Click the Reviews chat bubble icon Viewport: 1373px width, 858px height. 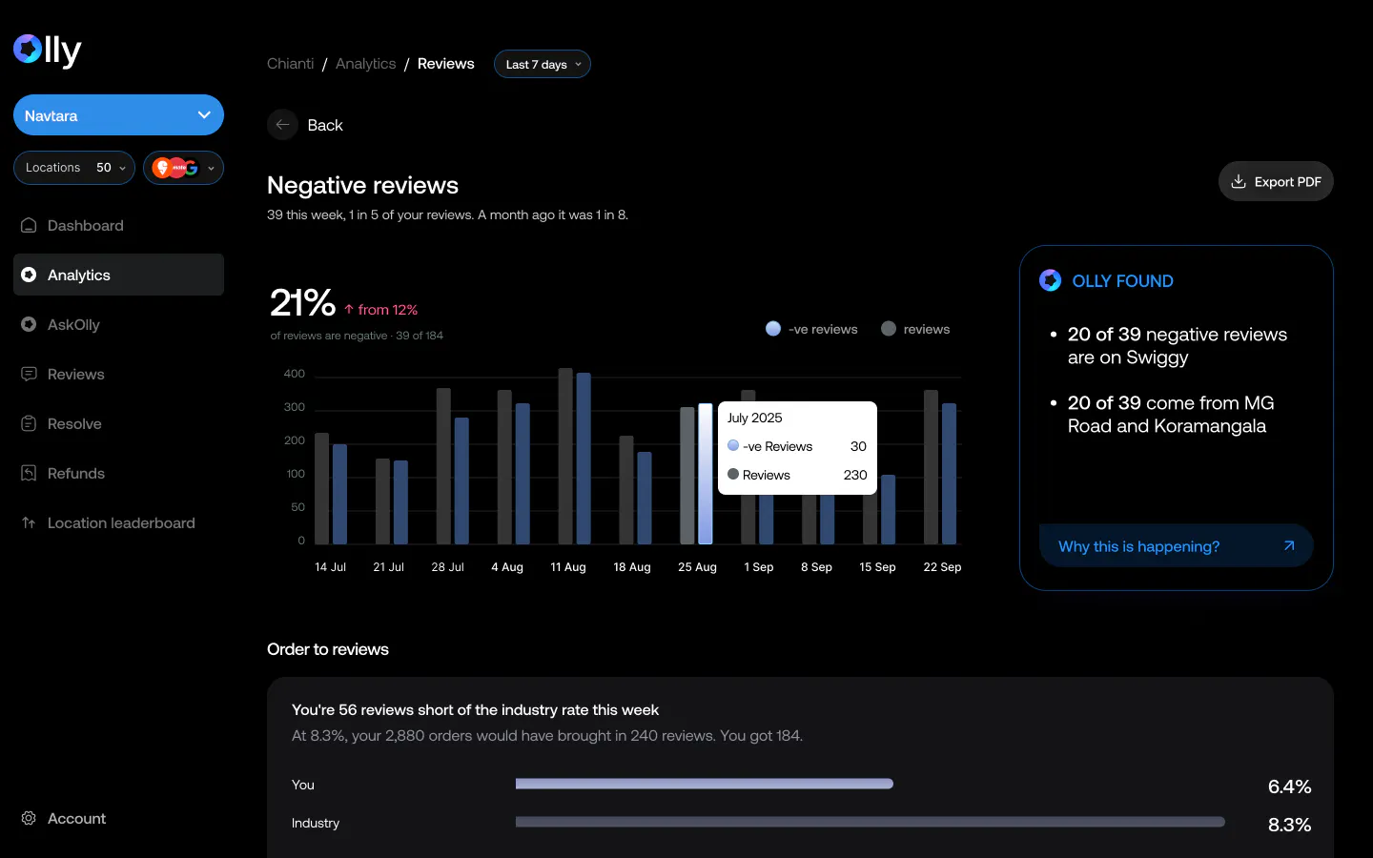point(29,374)
